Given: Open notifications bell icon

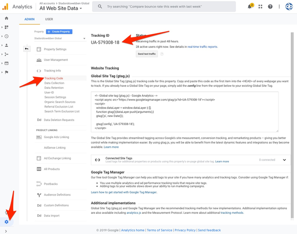Looking at the screenshot, I should click(x=250, y=7).
